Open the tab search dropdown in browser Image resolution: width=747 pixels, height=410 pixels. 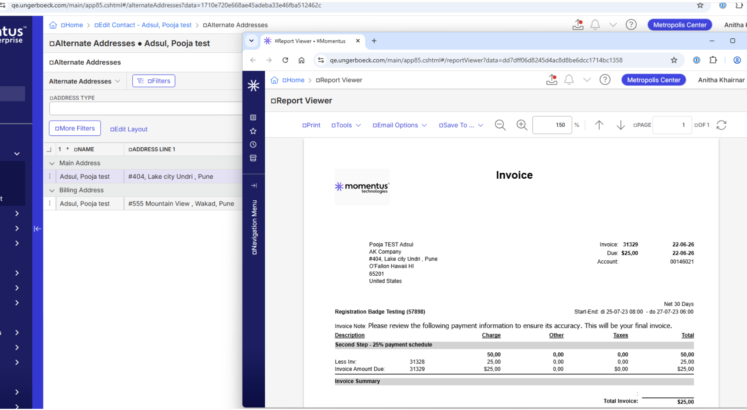tap(251, 41)
